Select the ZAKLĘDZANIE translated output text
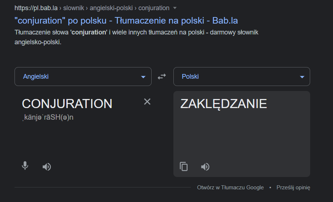 point(223,104)
